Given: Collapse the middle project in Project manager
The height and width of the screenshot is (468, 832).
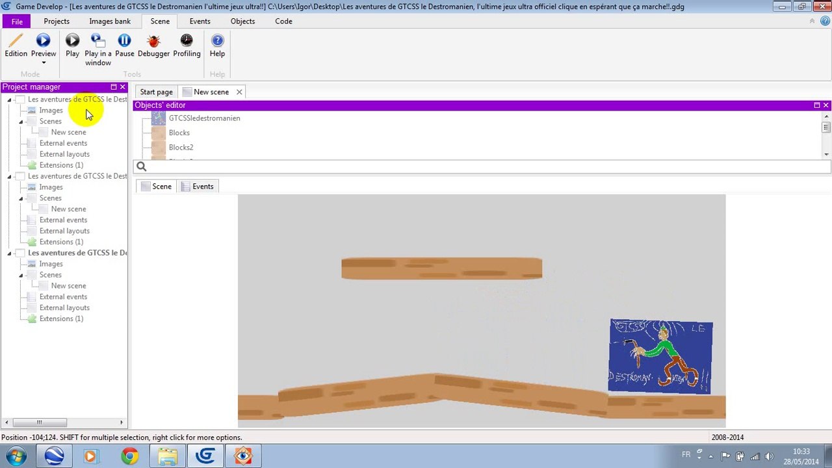Looking at the screenshot, I should coord(9,176).
